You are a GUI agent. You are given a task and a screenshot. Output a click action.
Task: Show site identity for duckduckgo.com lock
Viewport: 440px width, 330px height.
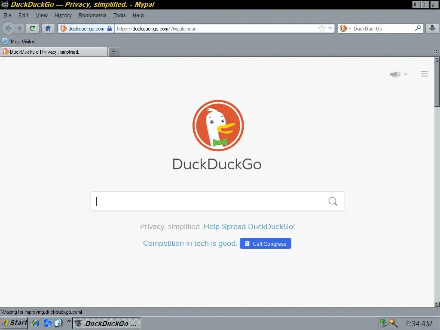pos(110,28)
